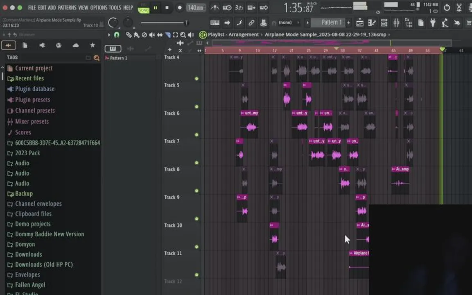This screenshot has width=472, height=295.
Task: Mute Track 5 with its green dot
Action: click(196, 107)
